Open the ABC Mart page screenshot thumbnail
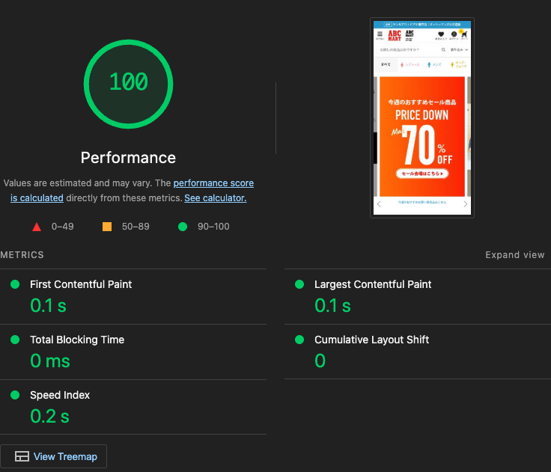Image resolution: width=551 pixels, height=472 pixels. [x=422, y=117]
